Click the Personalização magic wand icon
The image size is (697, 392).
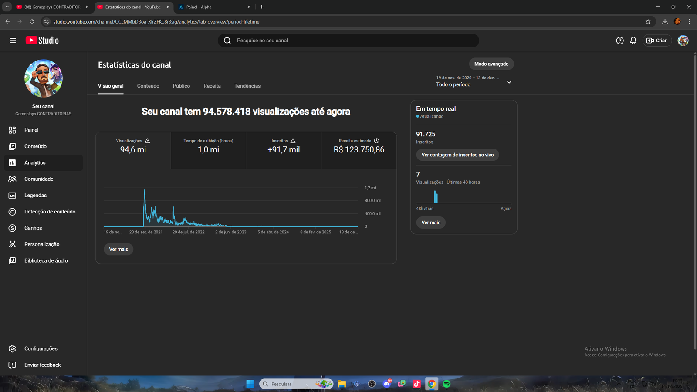point(12,244)
